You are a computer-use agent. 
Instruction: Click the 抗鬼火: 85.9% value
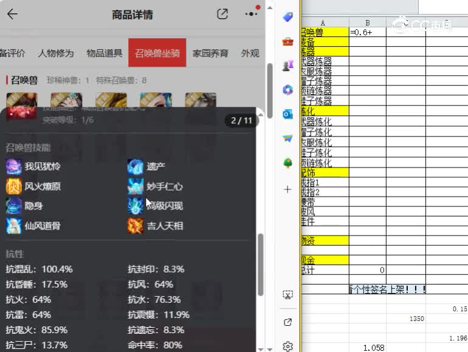(x=36, y=330)
